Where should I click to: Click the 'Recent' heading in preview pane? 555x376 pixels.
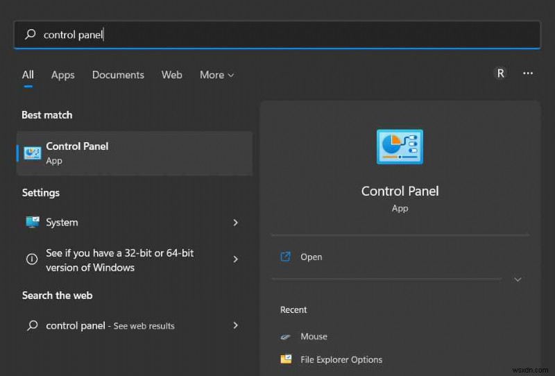click(293, 309)
